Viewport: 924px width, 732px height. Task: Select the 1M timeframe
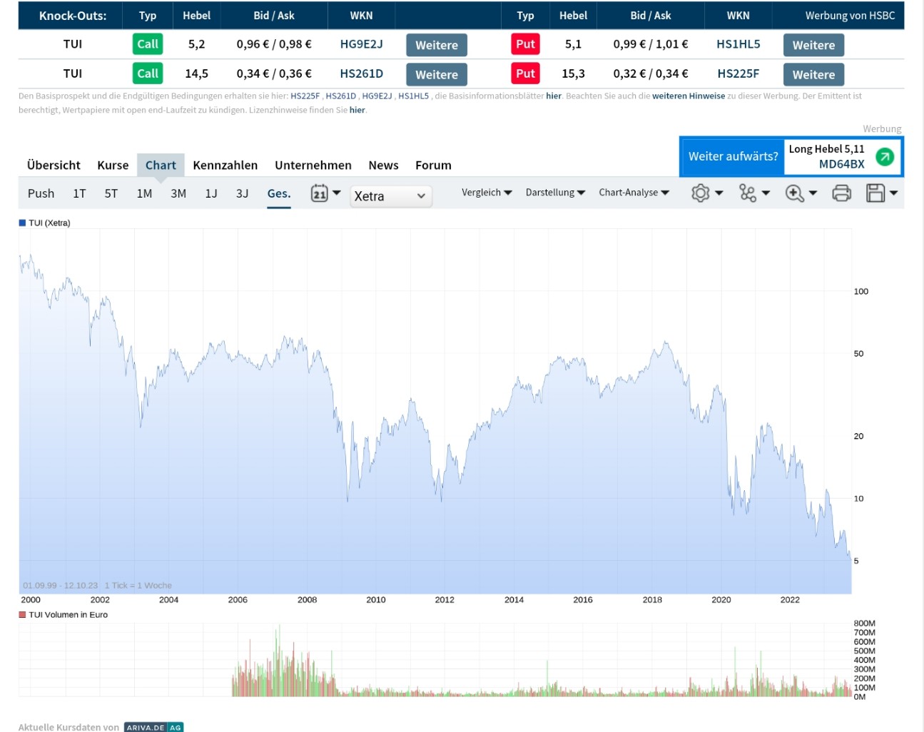click(144, 193)
